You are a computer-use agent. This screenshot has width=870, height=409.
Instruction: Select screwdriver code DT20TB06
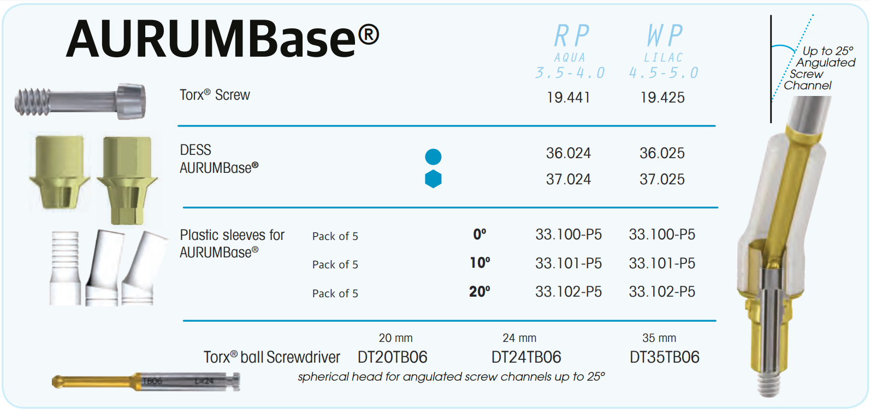click(x=393, y=357)
